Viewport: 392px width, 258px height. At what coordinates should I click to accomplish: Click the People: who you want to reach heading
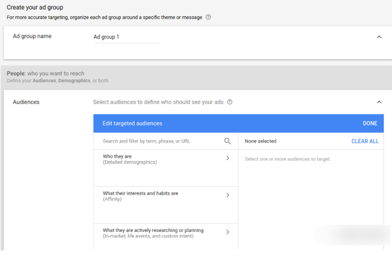pyautogui.click(x=45, y=73)
